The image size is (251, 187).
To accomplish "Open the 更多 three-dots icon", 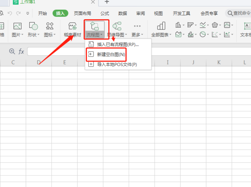I will pos(137,26).
